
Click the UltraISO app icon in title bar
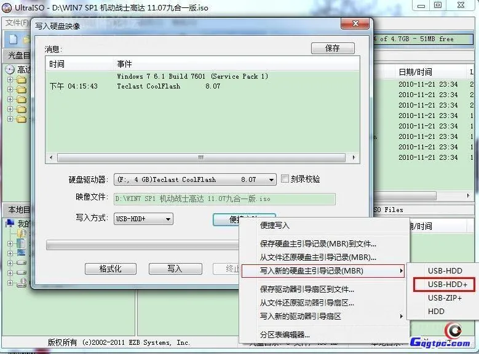tap(7, 7)
